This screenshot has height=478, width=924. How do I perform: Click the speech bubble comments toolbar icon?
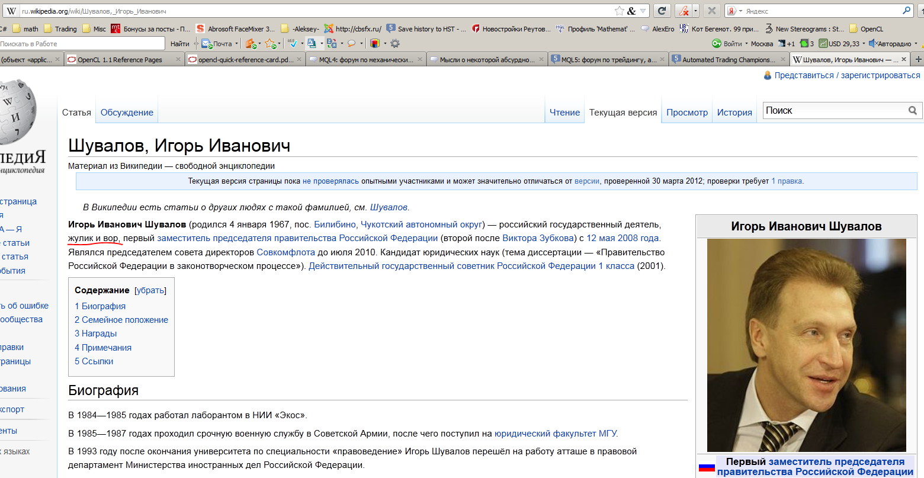click(351, 43)
